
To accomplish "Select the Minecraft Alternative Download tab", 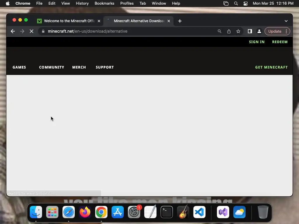I will coord(139,21).
